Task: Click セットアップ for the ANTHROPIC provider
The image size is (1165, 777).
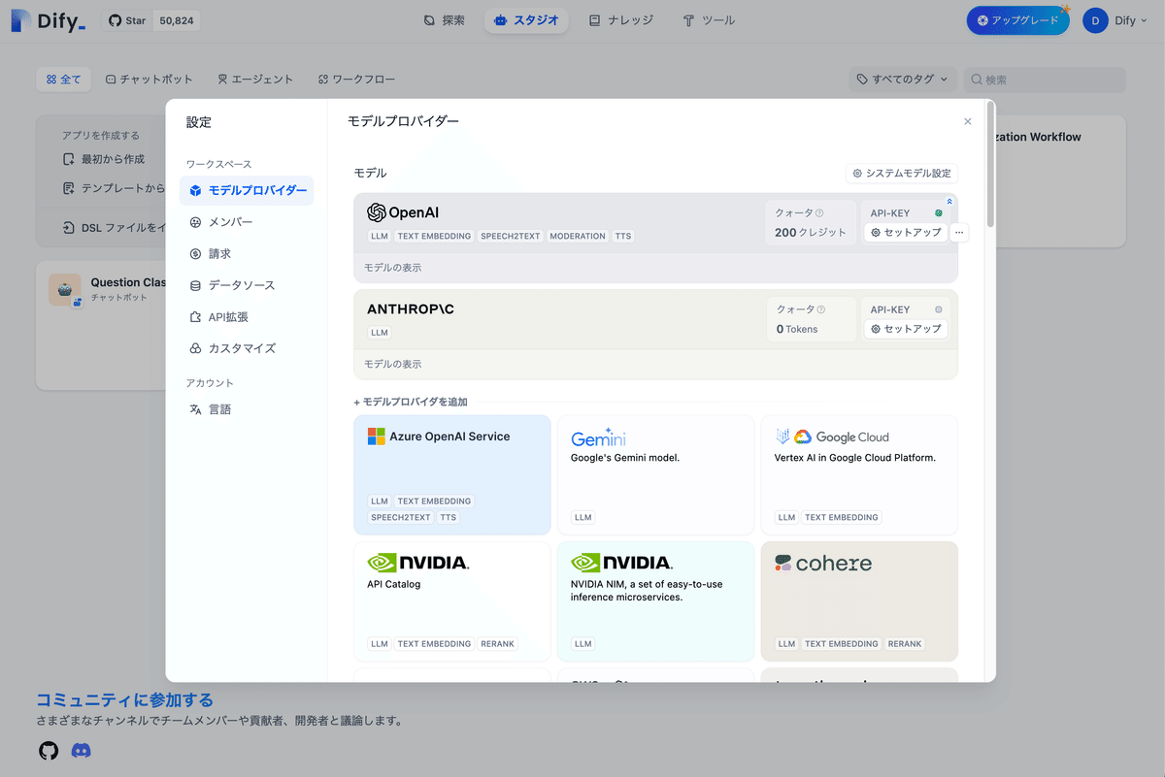Action: click(x=905, y=329)
